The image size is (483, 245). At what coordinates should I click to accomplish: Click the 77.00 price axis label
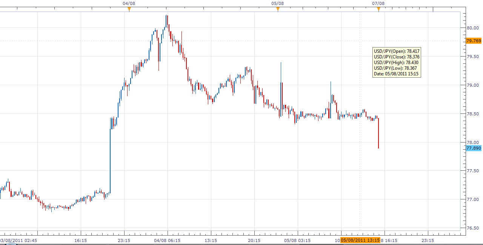pos(473,200)
